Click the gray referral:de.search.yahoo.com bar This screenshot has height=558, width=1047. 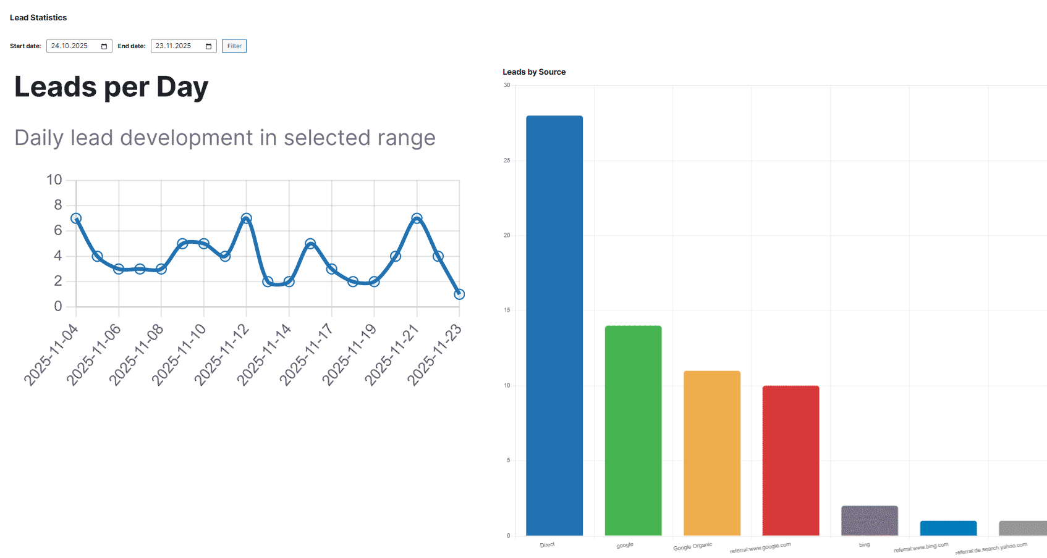1023,528
